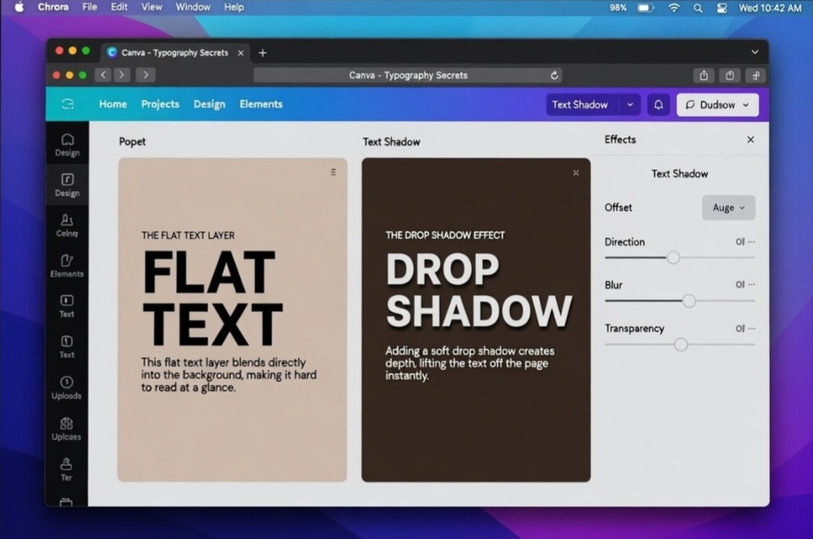Select the DROP SHADOW heading text
Screen dimensions: 813x539
coord(479,290)
